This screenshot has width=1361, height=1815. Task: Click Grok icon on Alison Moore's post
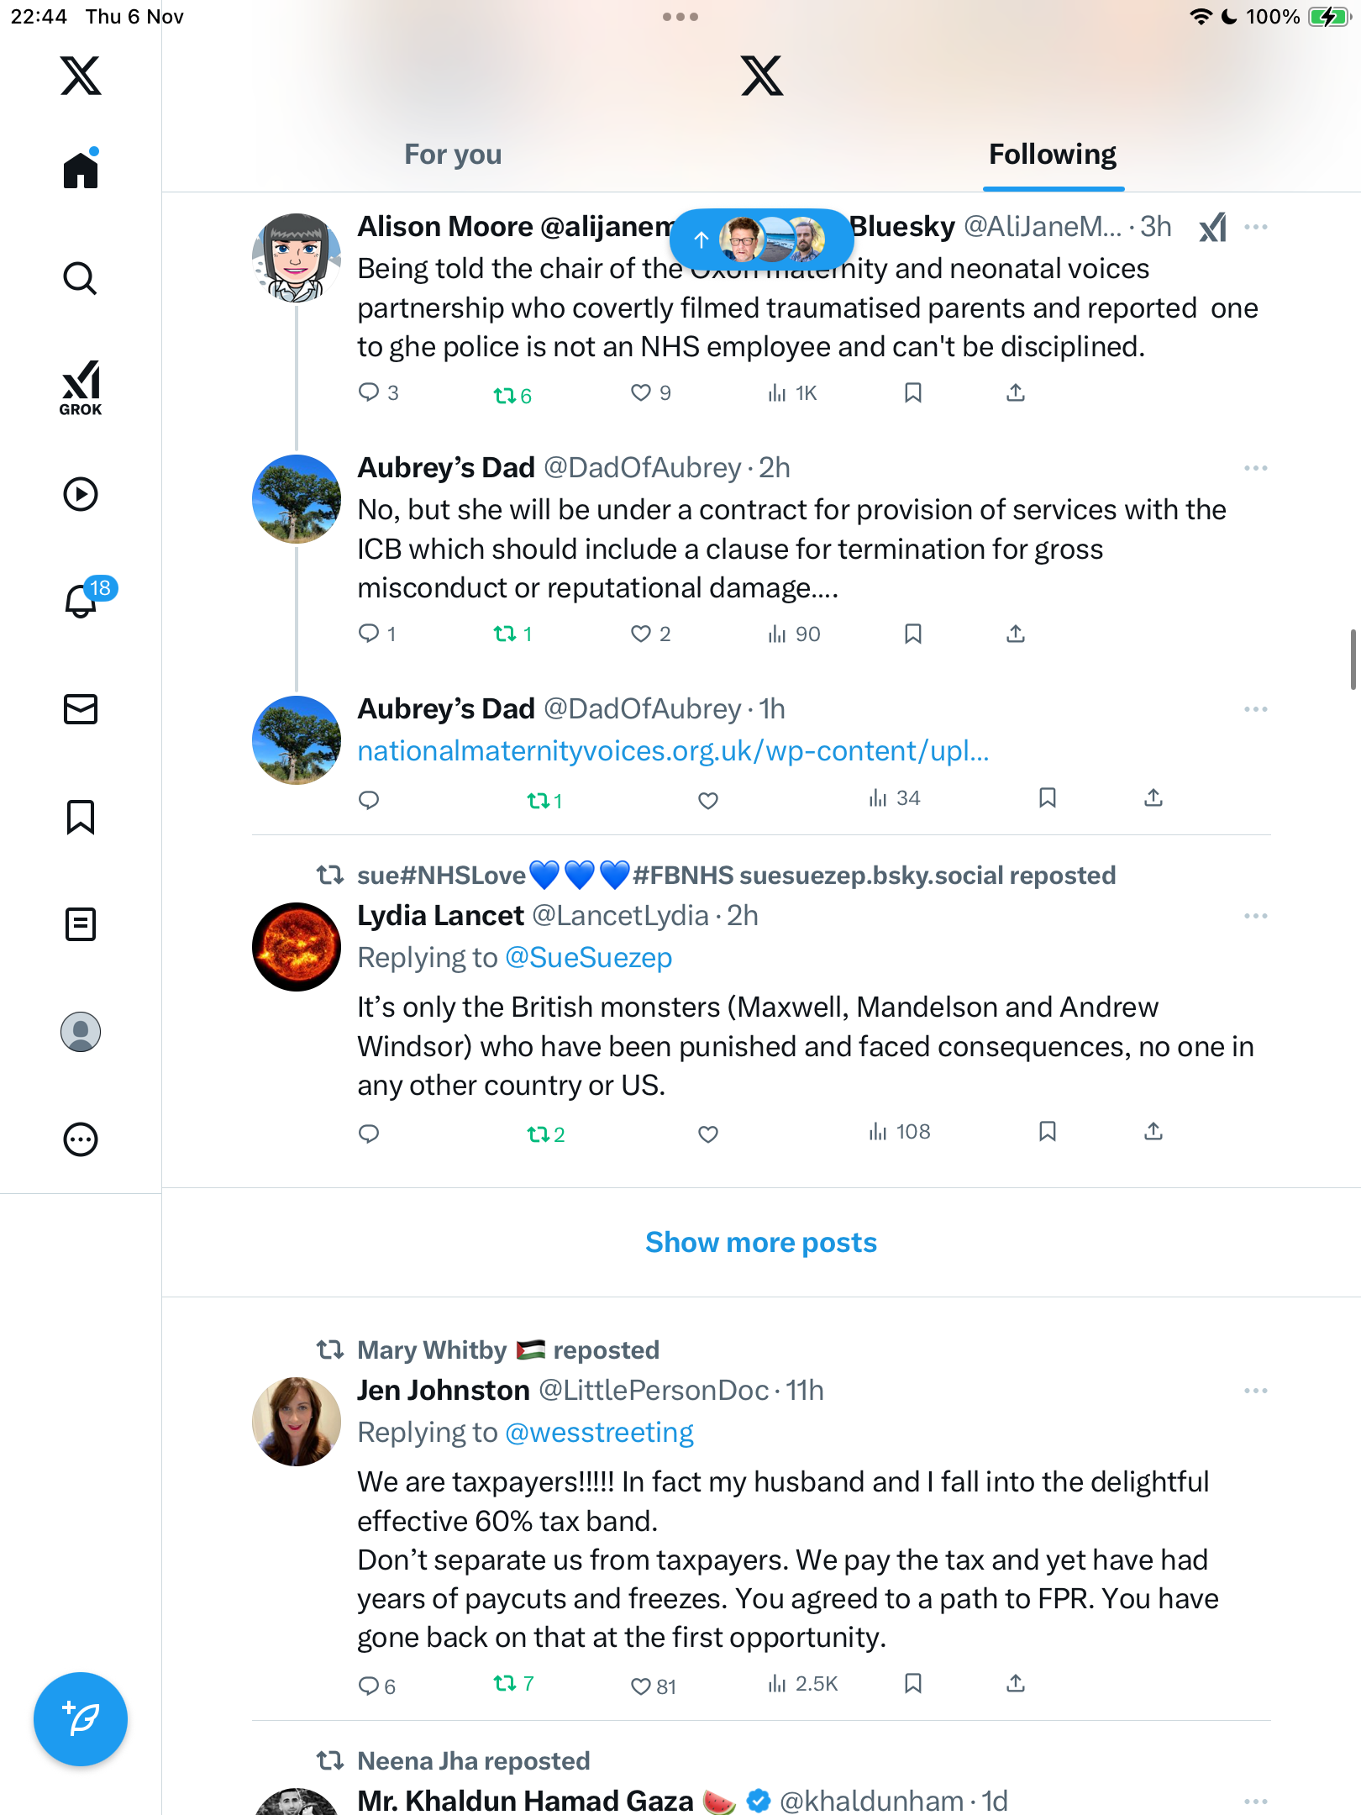(1212, 227)
